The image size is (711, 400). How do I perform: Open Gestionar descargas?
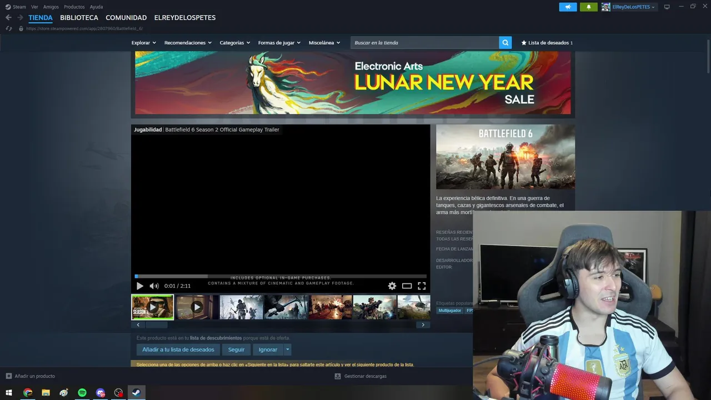360,376
